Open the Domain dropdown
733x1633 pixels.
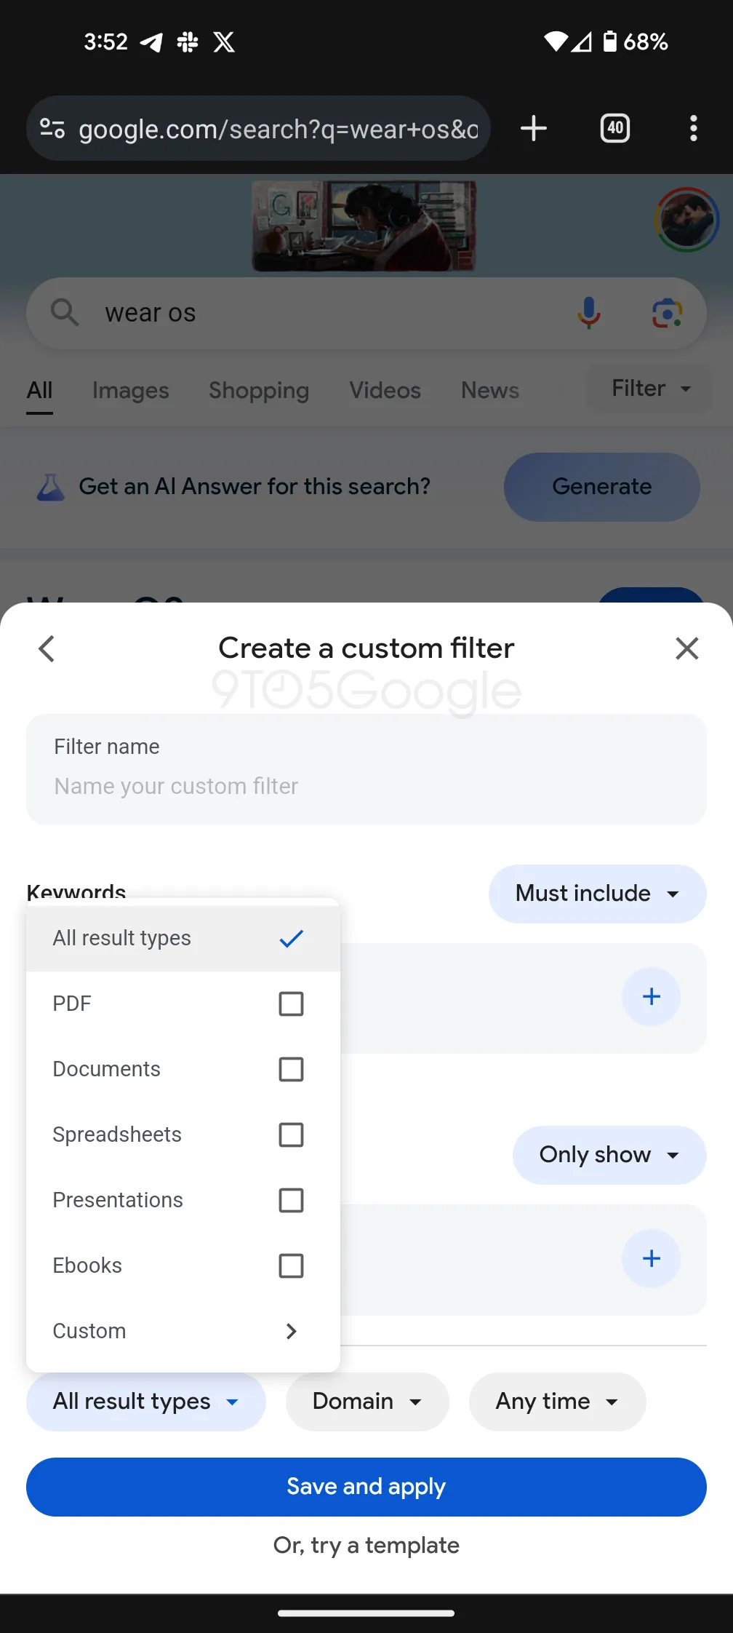click(x=366, y=1402)
